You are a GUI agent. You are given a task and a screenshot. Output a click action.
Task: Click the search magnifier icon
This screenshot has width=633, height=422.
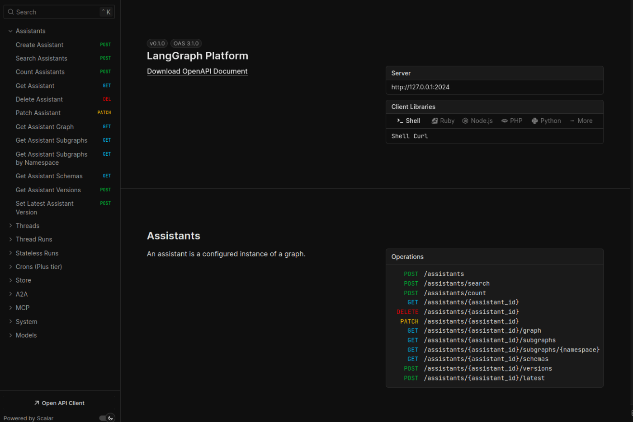11,12
